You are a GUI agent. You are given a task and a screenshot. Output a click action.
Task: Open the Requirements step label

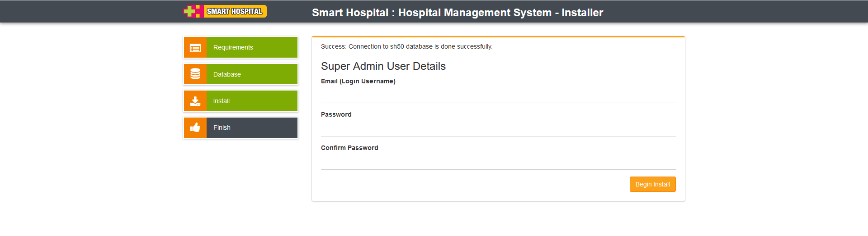point(233,47)
